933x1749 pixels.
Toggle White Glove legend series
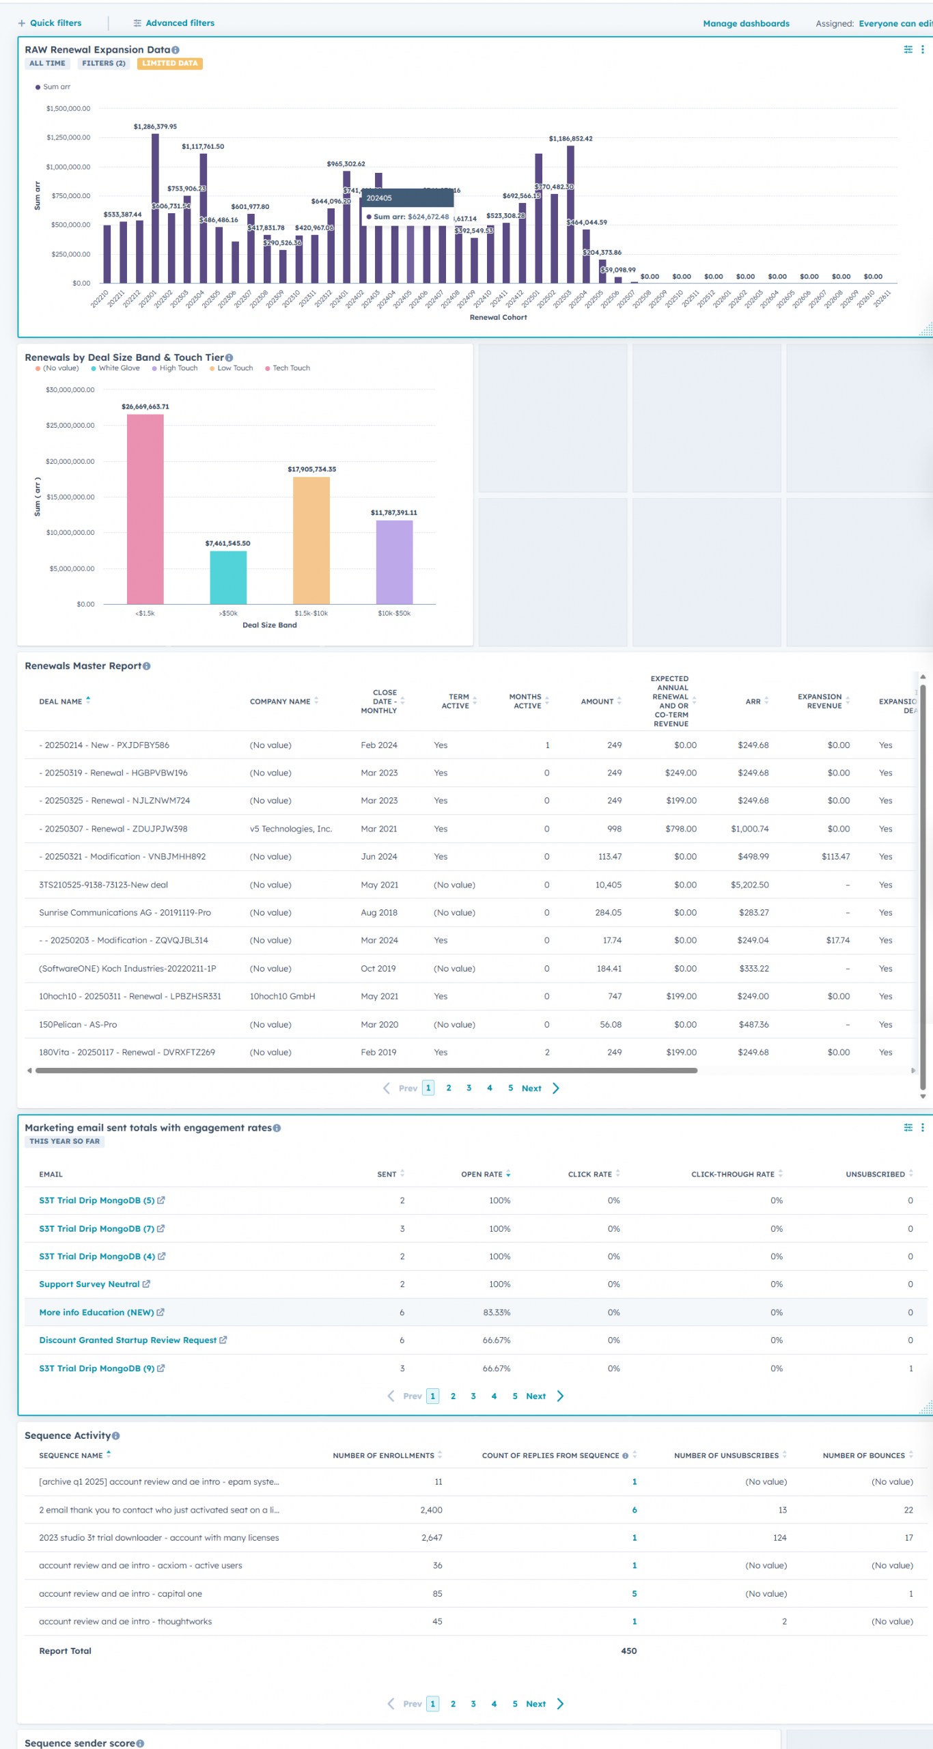click(x=115, y=368)
